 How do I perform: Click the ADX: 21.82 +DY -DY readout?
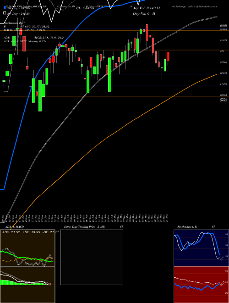pos(30,232)
